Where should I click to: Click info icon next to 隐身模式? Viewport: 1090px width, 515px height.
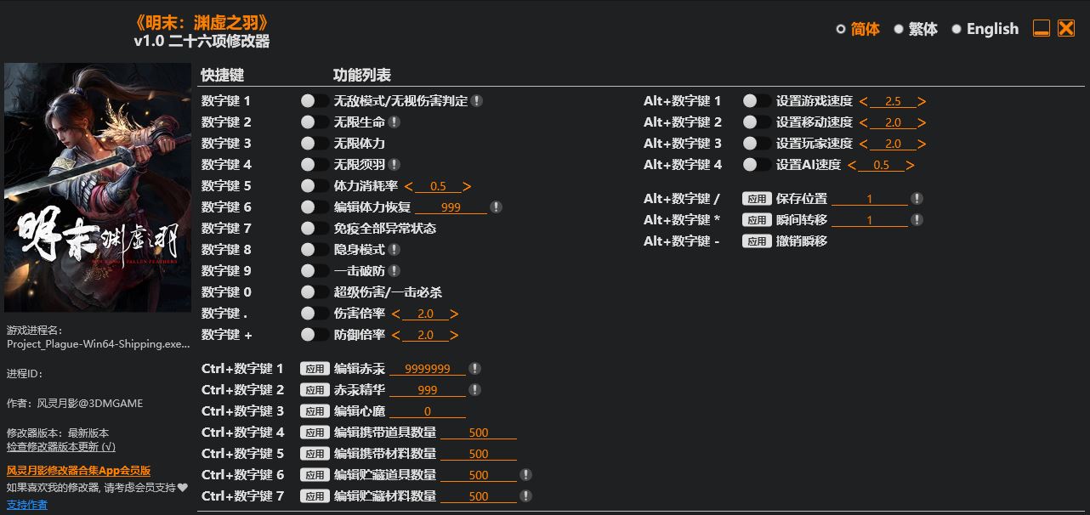394,250
